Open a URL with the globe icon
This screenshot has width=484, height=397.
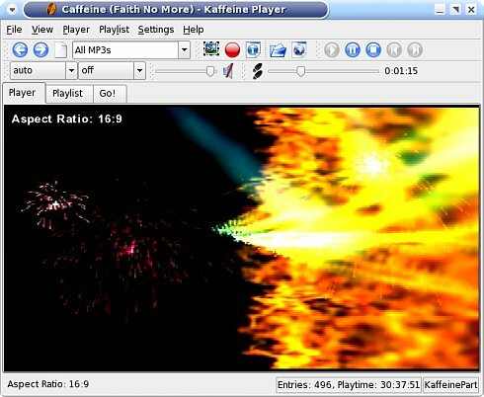click(x=299, y=50)
